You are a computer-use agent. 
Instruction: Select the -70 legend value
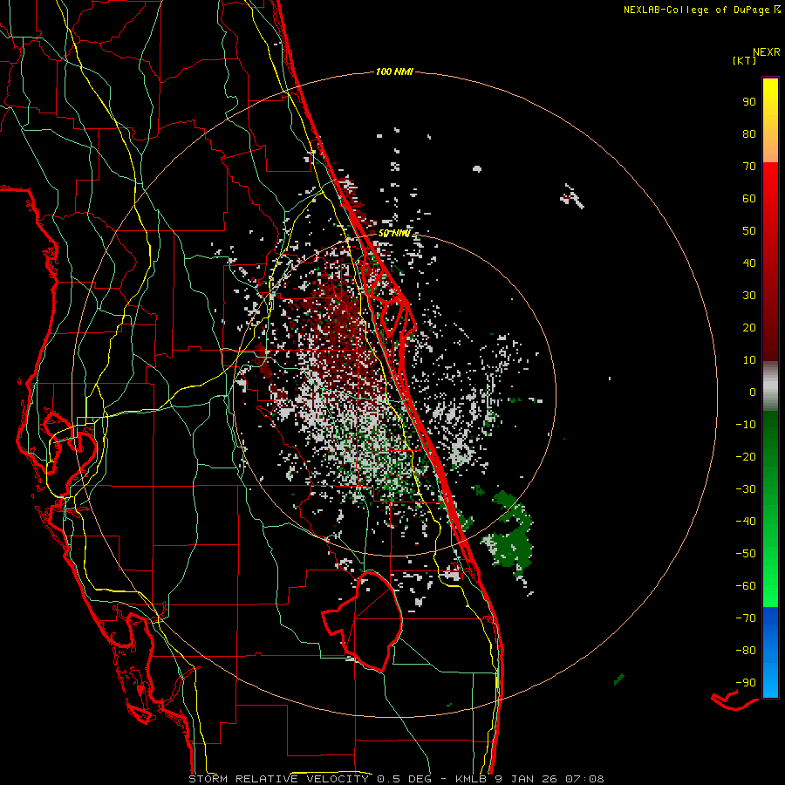pyautogui.click(x=746, y=618)
